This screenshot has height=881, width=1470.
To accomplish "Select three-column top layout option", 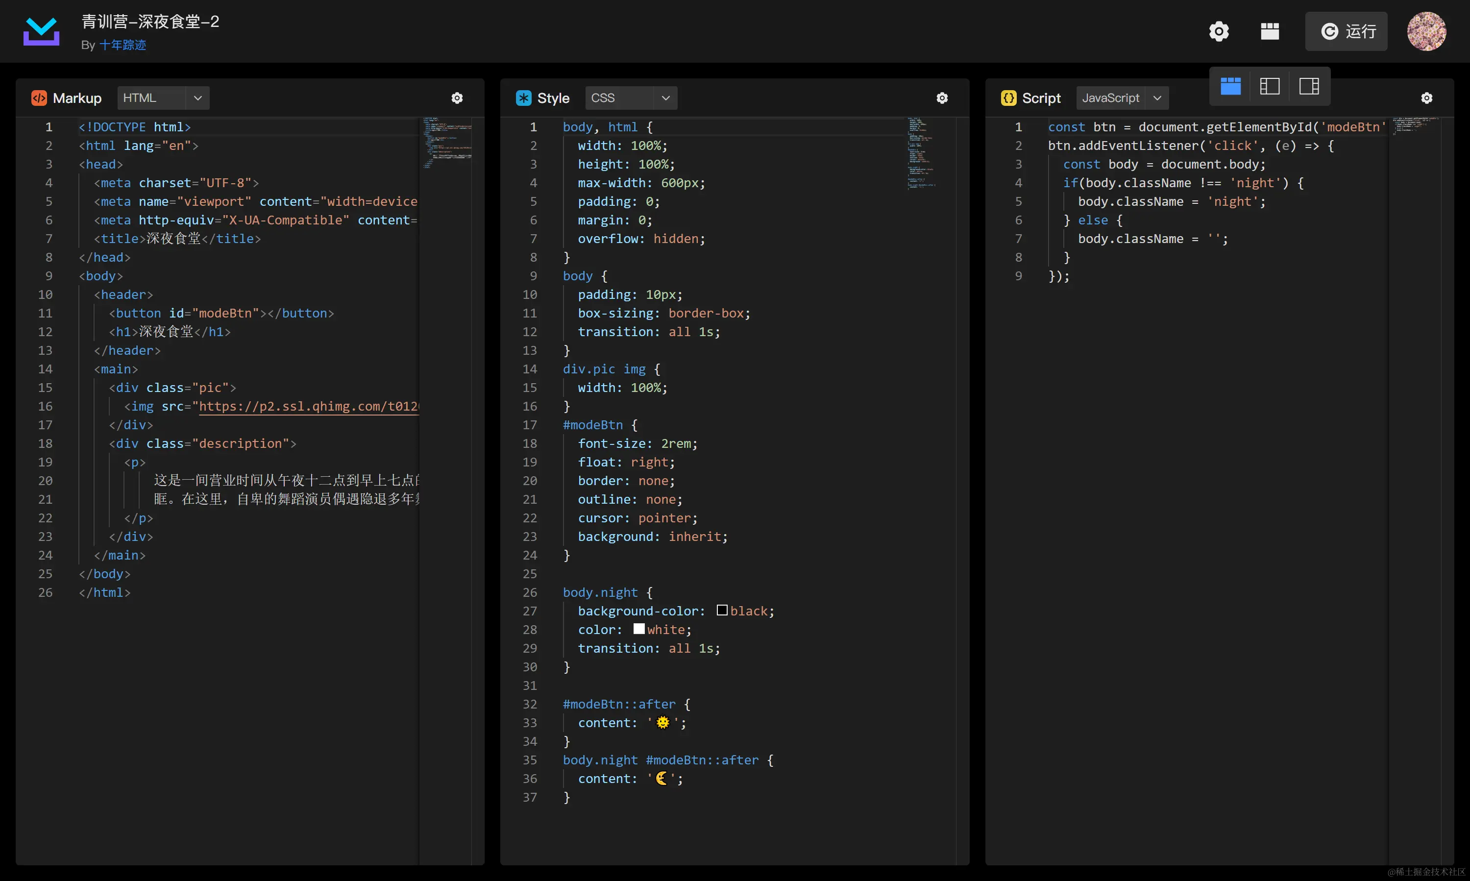I will [x=1230, y=86].
